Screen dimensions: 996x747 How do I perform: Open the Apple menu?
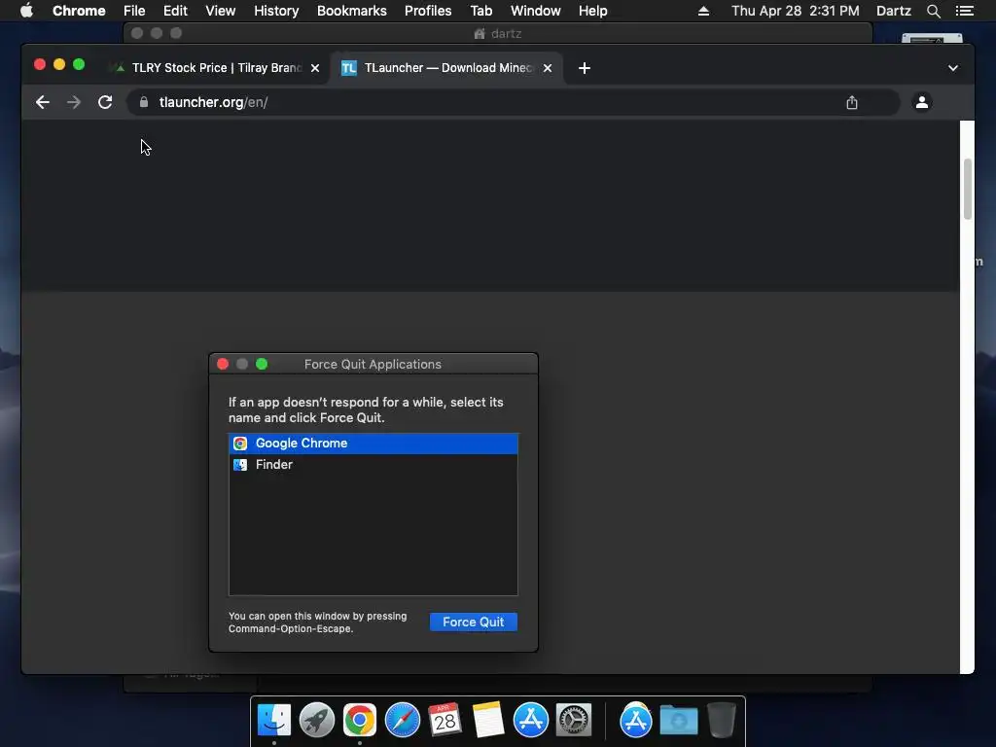click(x=26, y=11)
